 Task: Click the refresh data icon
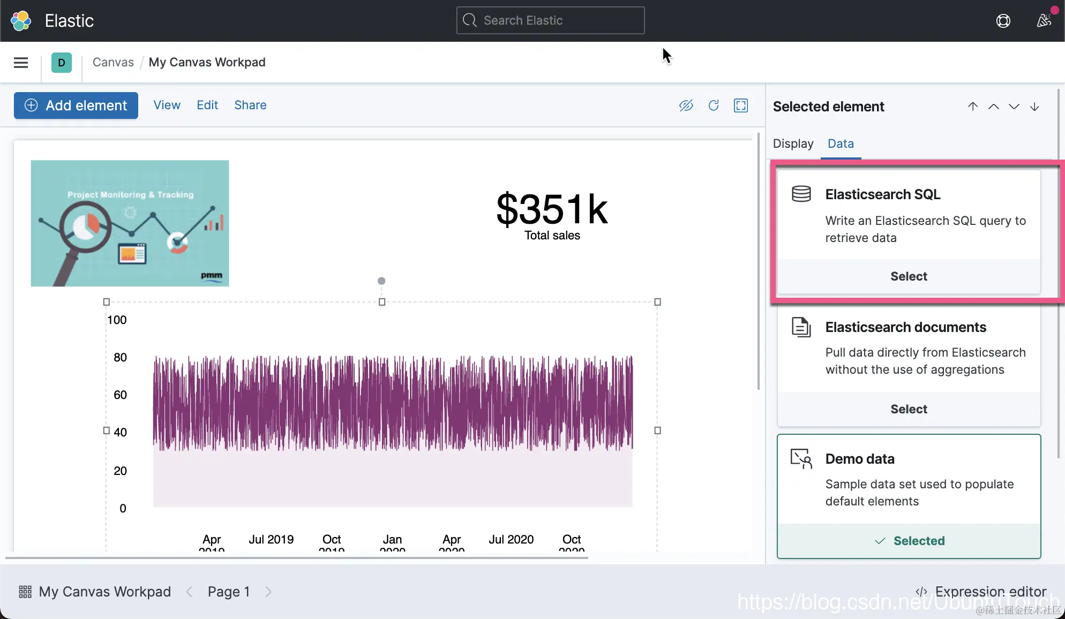tap(714, 105)
